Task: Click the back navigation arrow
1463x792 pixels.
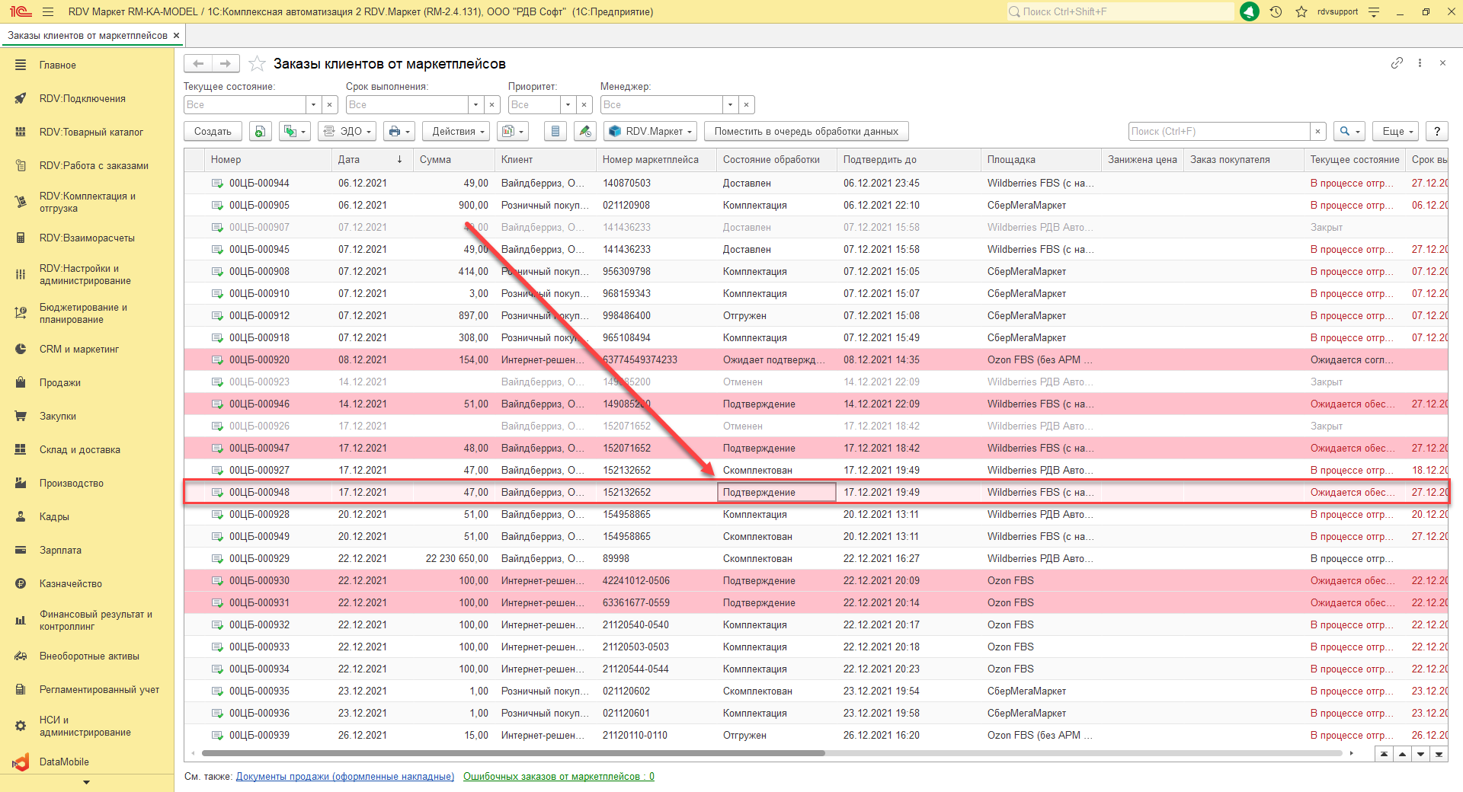Action: (198, 63)
